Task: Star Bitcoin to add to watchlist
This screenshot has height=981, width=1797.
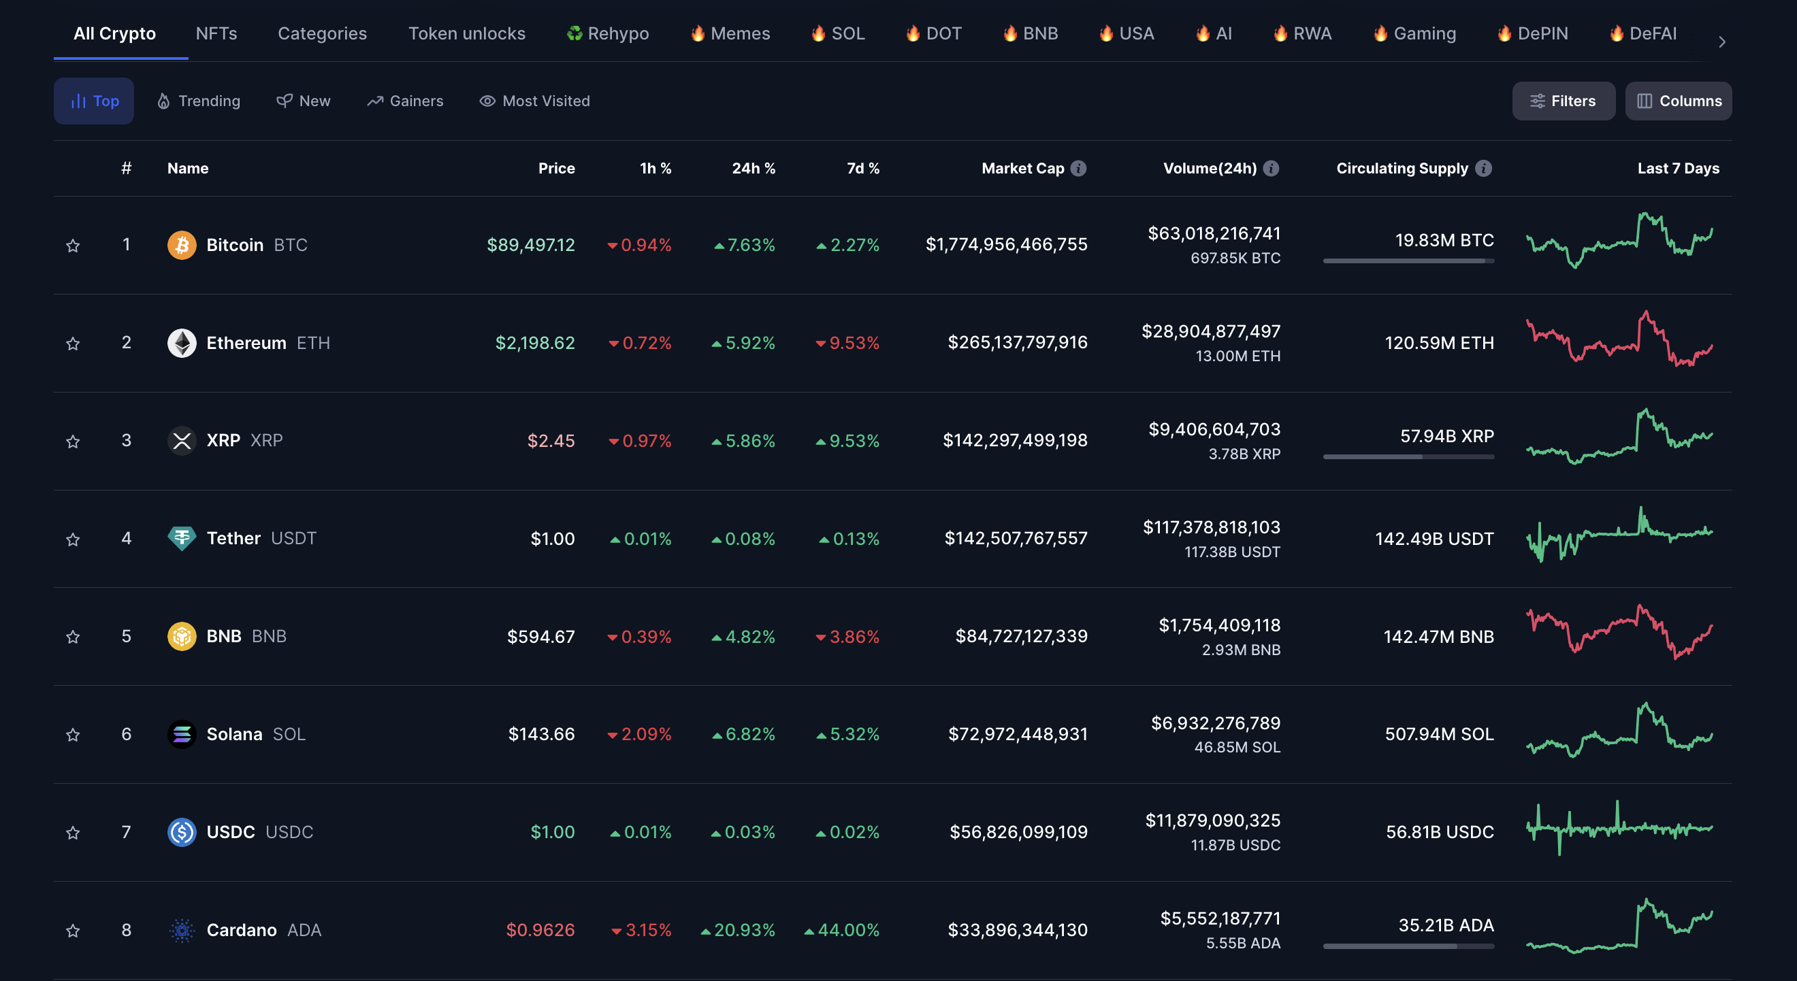Action: 73,246
